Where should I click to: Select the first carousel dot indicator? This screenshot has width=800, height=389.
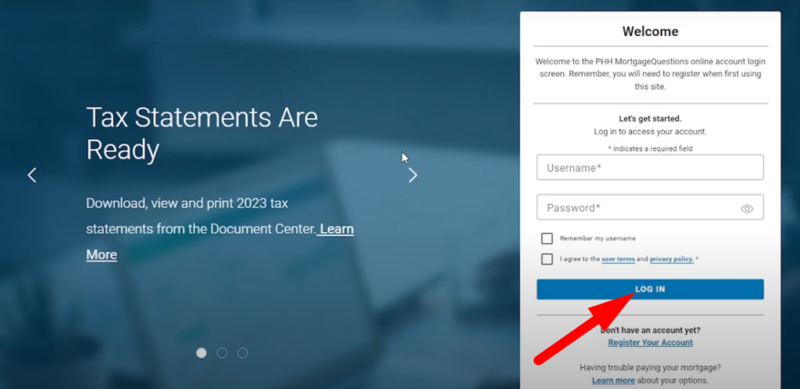[x=201, y=353]
